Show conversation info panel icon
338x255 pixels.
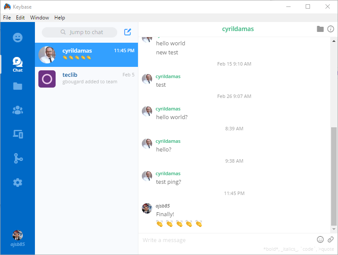pyautogui.click(x=330, y=28)
